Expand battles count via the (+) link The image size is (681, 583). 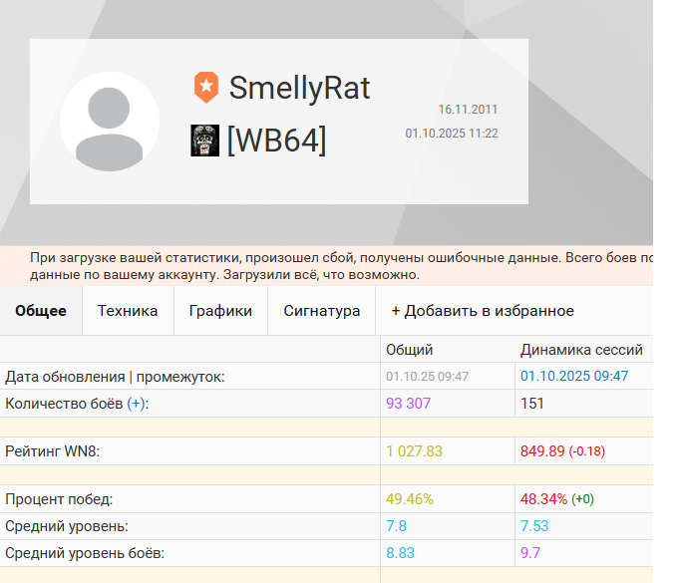[136, 404]
